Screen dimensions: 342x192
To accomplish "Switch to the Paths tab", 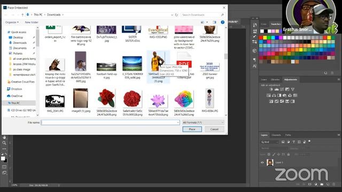I will [x=288, y=135].
